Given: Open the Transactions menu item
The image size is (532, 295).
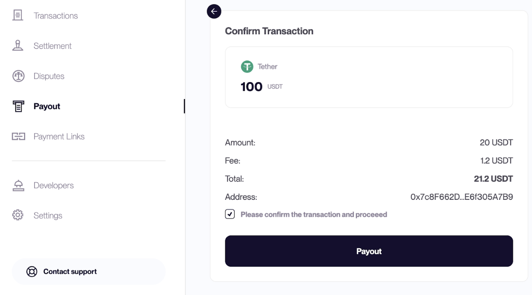Looking at the screenshot, I should (x=56, y=16).
